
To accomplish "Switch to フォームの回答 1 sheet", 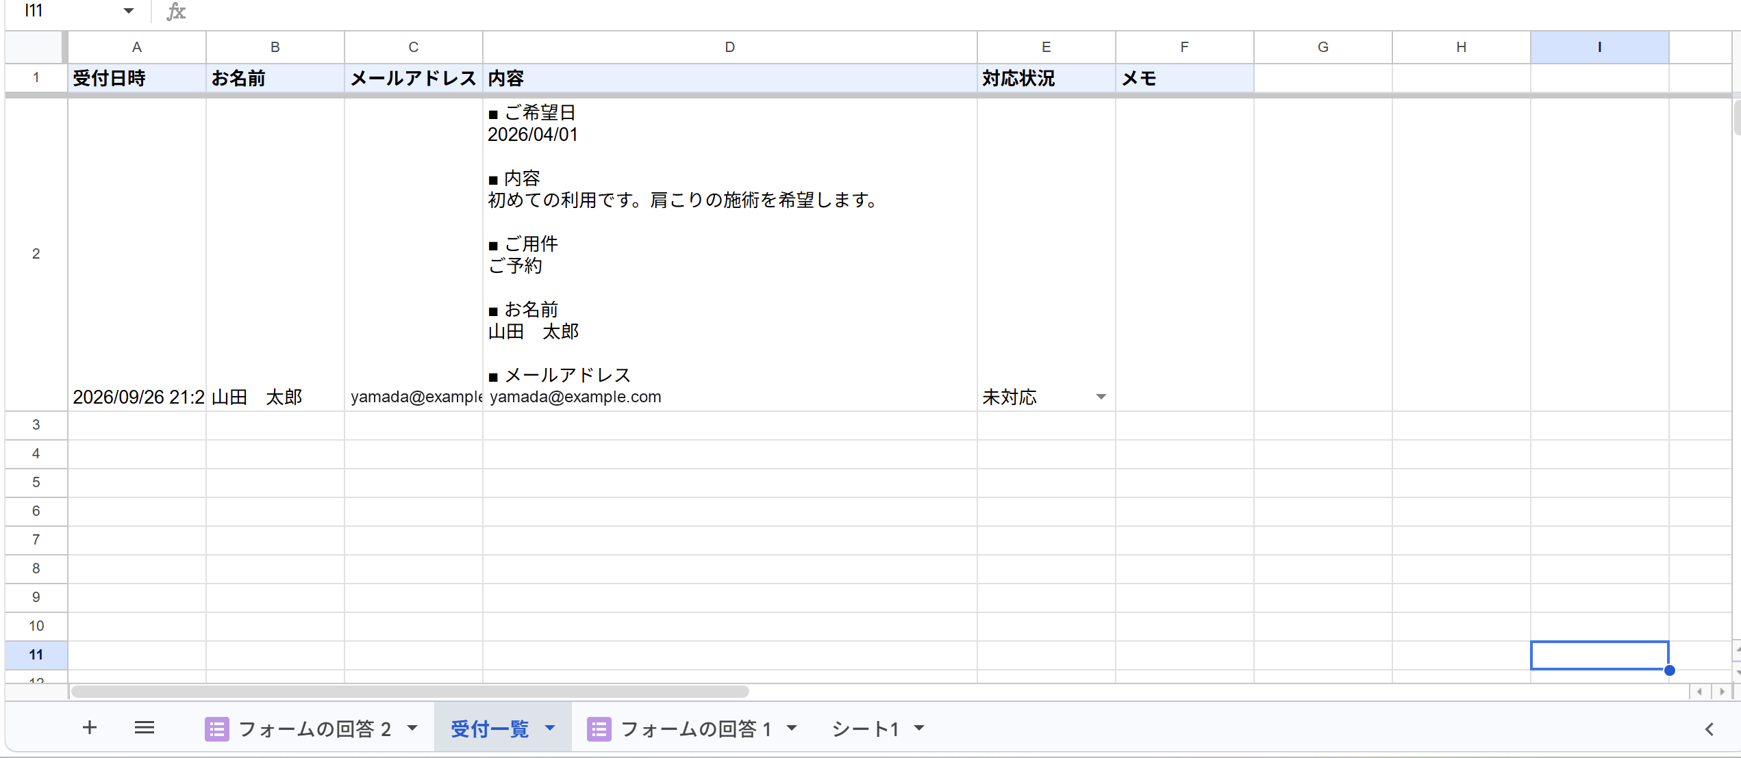I will [x=696, y=729].
